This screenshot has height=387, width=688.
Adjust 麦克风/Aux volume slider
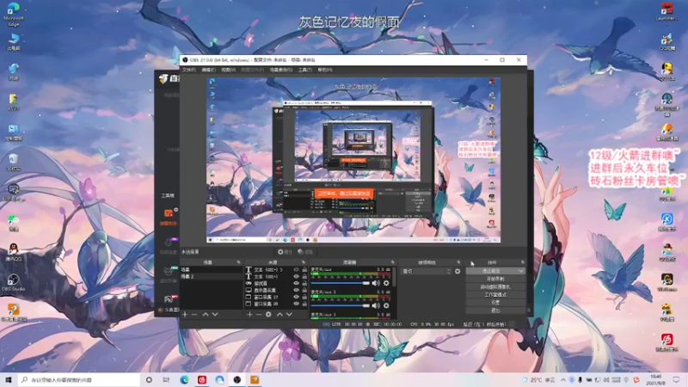pos(340,284)
